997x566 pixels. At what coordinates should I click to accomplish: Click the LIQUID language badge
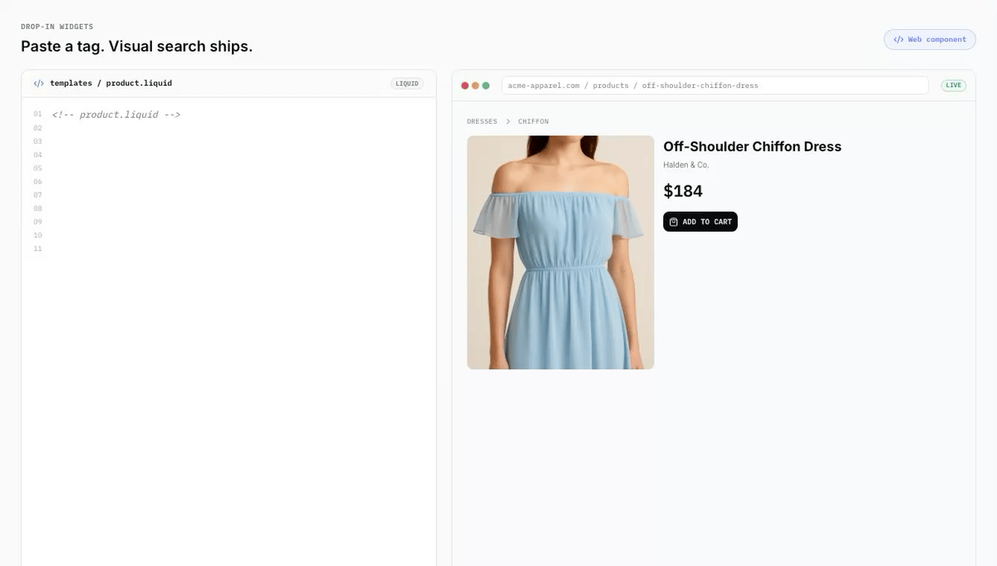coord(407,83)
